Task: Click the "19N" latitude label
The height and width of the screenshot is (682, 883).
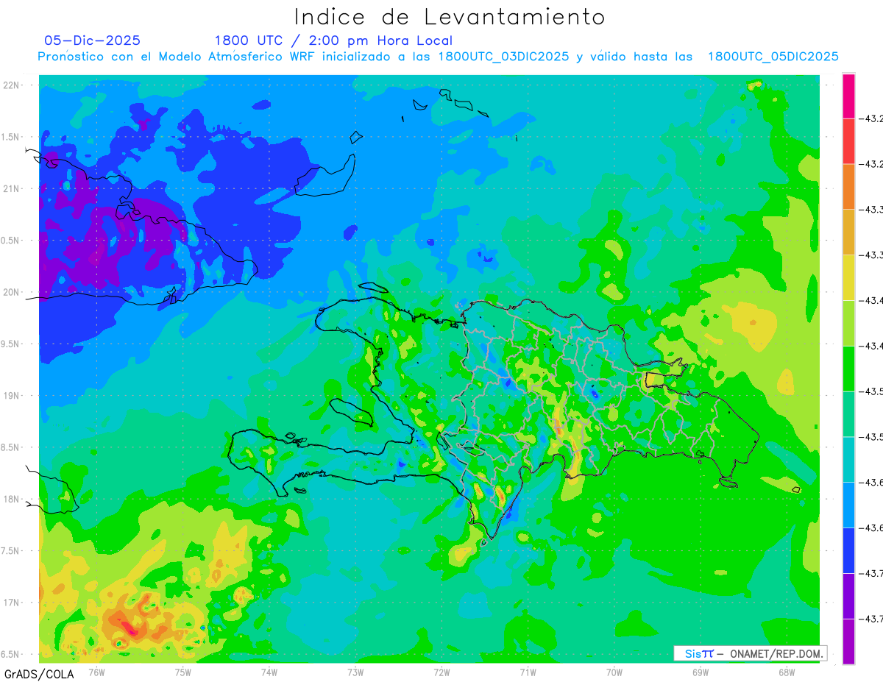Action: (x=10, y=396)
